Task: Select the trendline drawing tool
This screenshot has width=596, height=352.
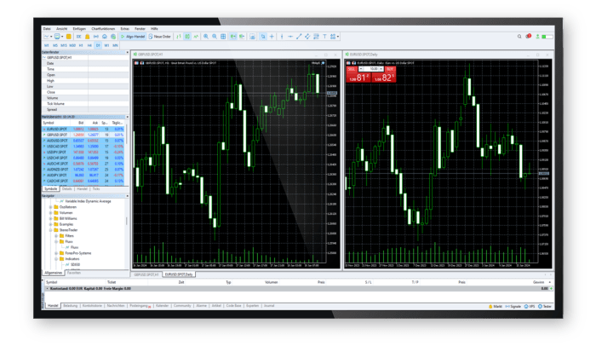Action: pos(299,37)
